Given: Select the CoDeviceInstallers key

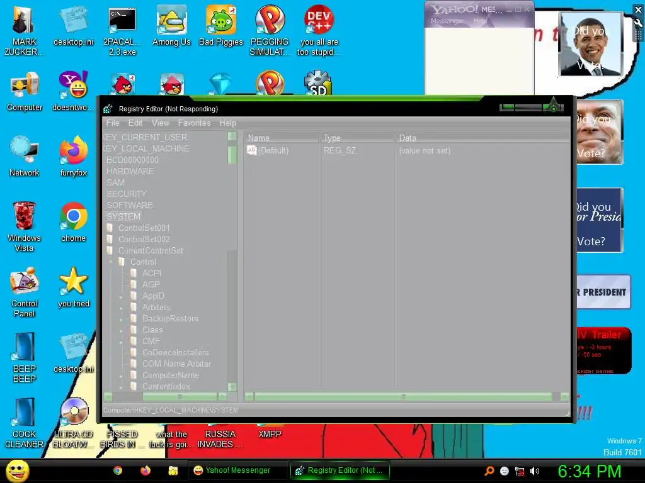Looking at the screenshot, I should [x=175, y=352].
